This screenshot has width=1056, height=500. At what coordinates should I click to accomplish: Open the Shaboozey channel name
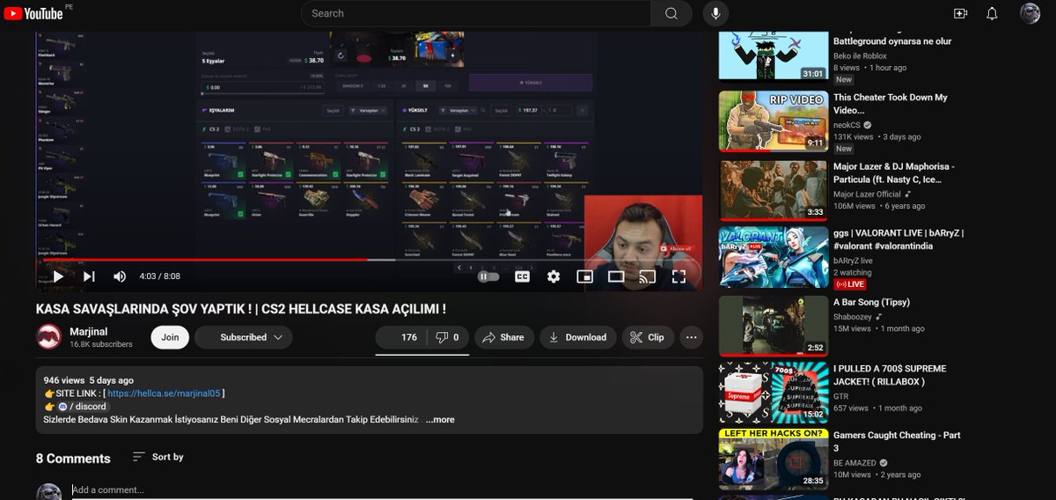(853, 316)
